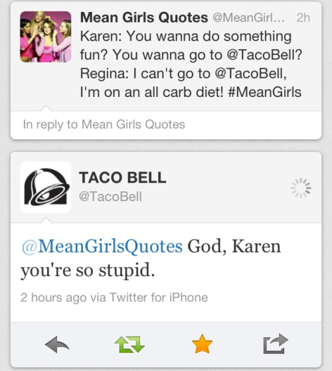Open the TACO BELL profile name

tap(123, 177)
